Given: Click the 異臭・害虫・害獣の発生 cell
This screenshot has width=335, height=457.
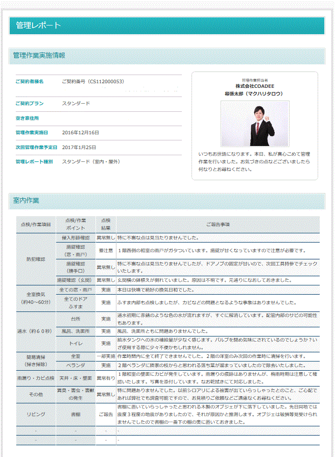Looking at the screenshot, I should coord(76,394).
